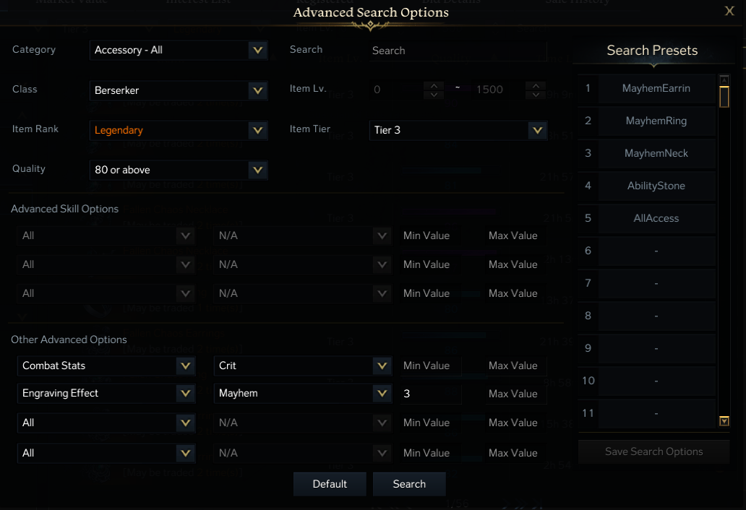
Task: Close the Advanced Search Options window
Action: click(x=729, y=10)
